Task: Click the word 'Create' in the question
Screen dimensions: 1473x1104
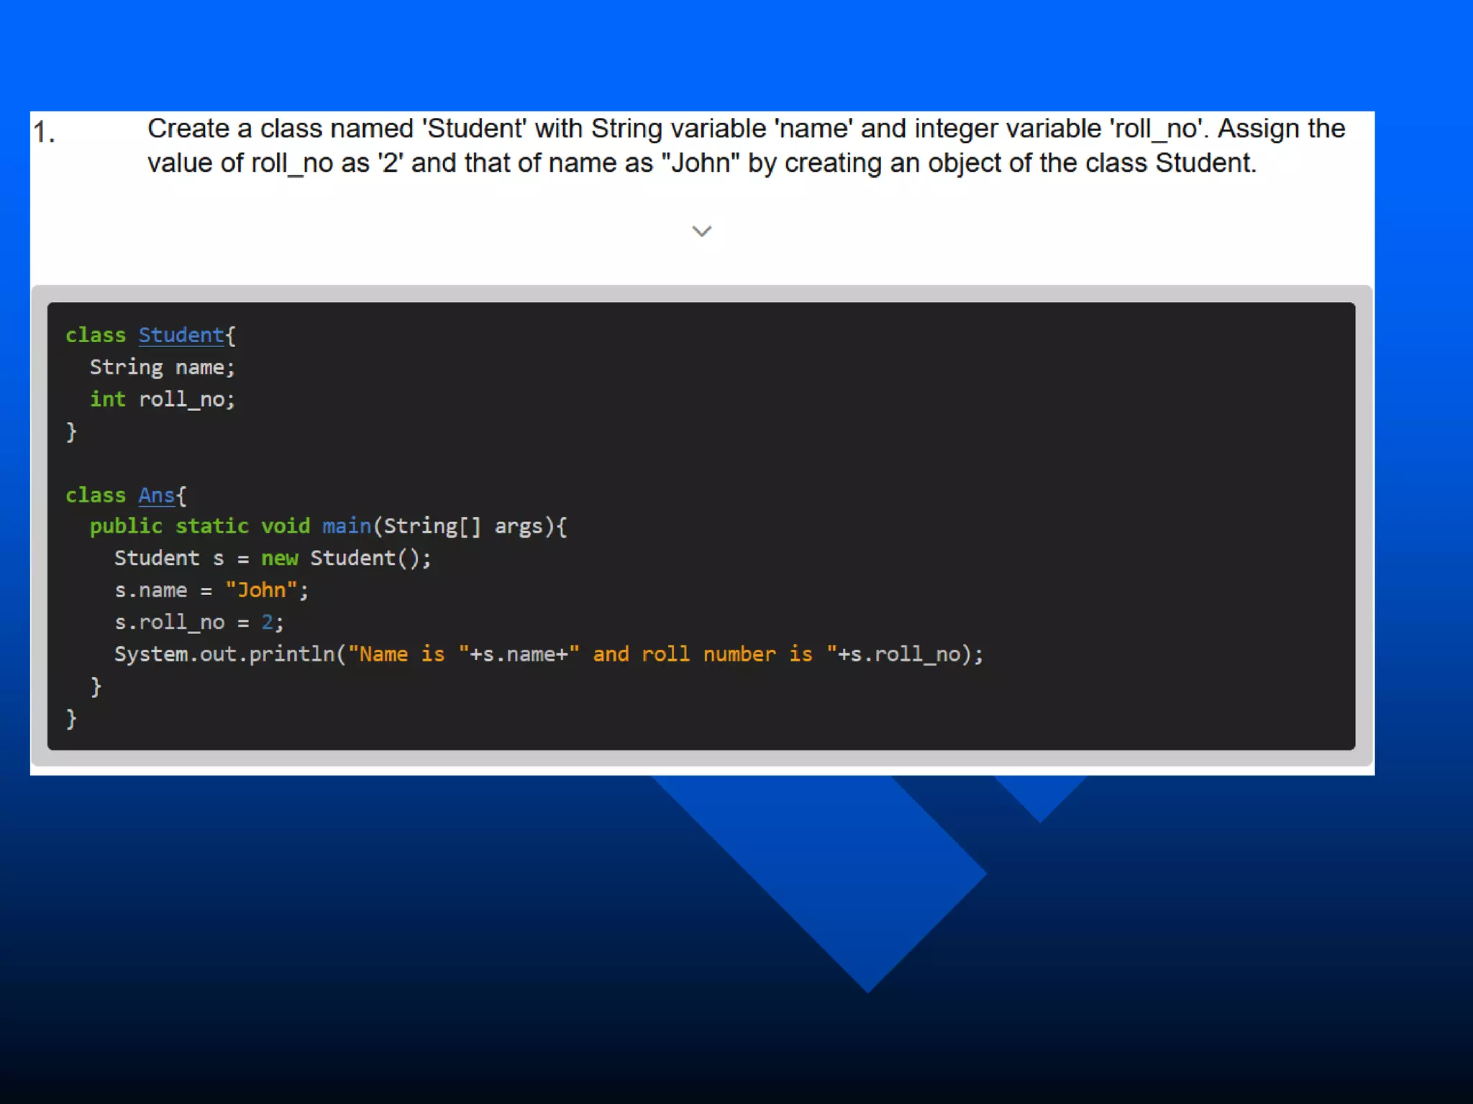Action: (188, 129)
